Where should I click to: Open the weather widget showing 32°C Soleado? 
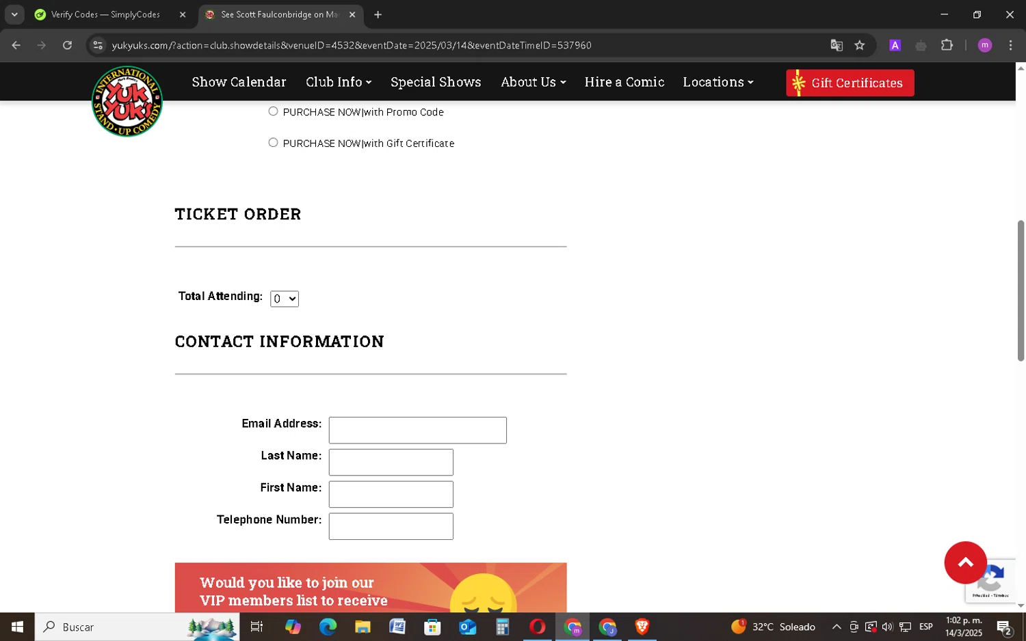[x=773, y=627]
